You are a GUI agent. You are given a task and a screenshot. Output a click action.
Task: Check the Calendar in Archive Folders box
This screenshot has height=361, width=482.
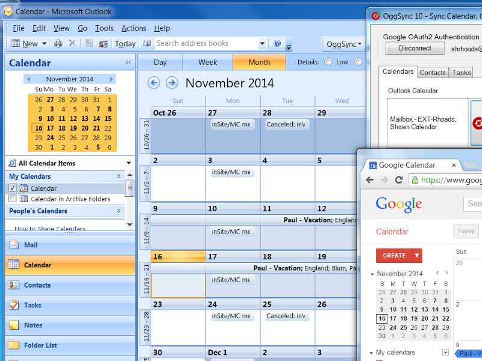[x=13, y=199]
